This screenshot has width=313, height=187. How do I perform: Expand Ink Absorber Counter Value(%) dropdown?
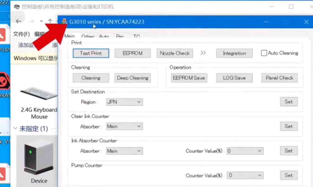[245, 151]
